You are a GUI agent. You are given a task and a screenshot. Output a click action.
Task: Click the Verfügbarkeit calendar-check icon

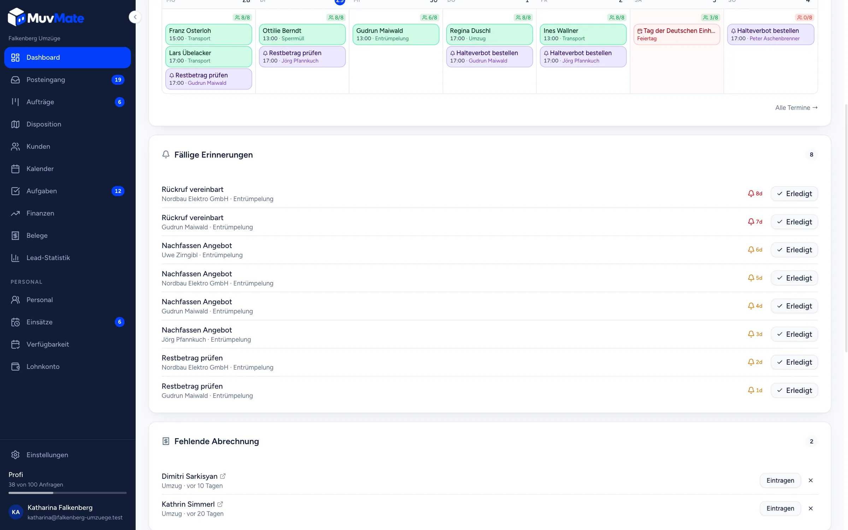pos(15,344)
